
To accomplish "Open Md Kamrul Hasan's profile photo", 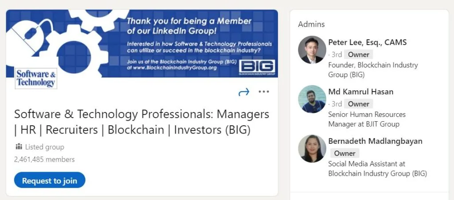I will (x=312, y=99).
